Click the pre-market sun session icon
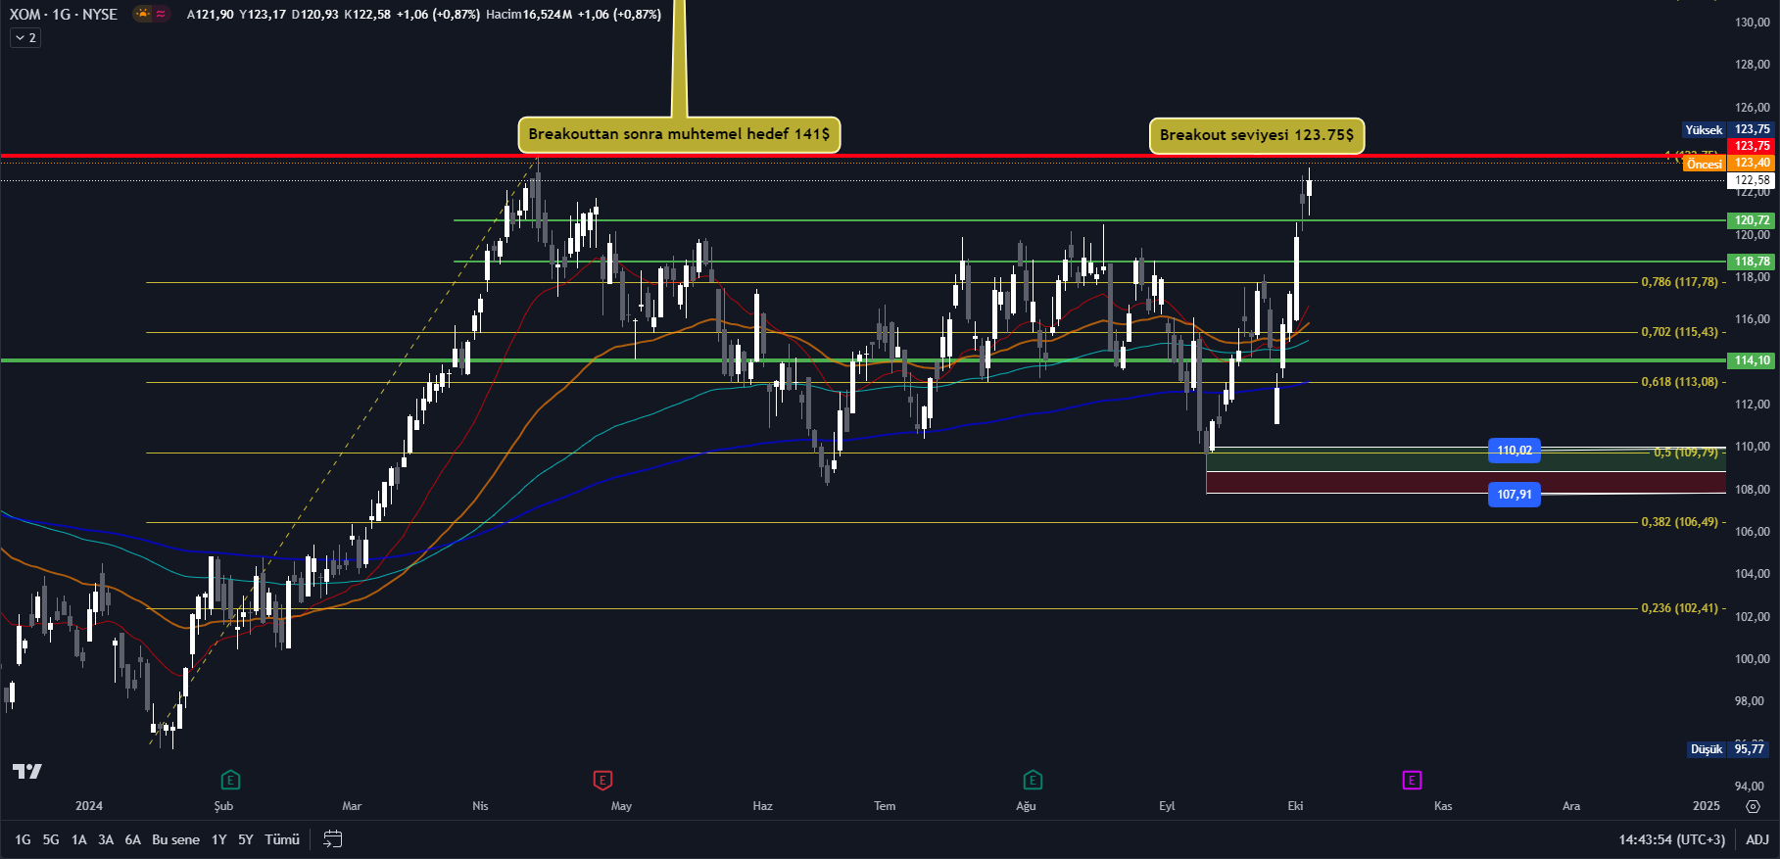1780x859 pixels. 143,14
